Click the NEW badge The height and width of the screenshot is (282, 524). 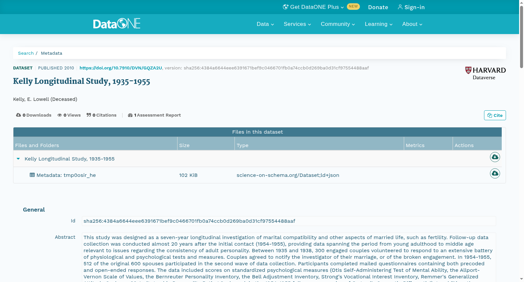353,7
